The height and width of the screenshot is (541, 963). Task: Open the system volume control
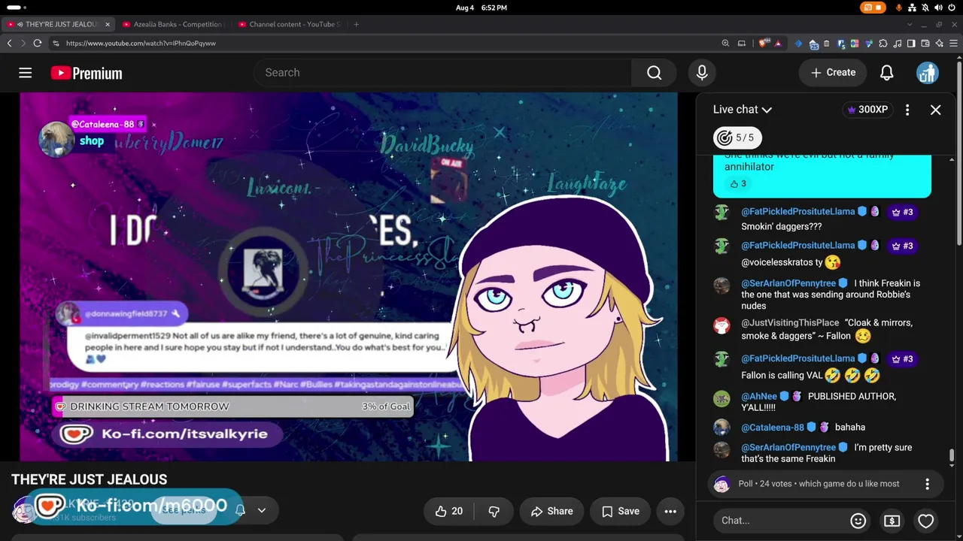(938, 8)
